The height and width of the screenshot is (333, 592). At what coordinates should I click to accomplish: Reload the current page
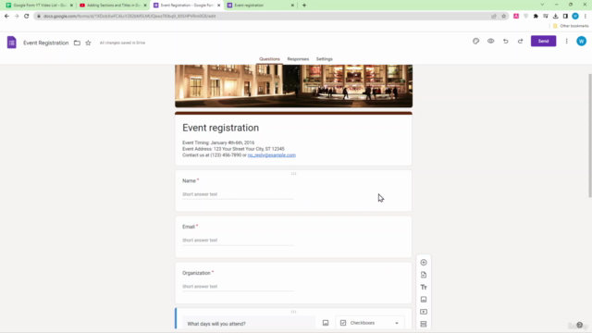[x=27, y=16]
